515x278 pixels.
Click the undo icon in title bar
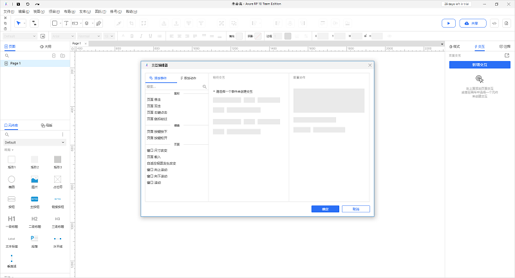pos(28,5)
